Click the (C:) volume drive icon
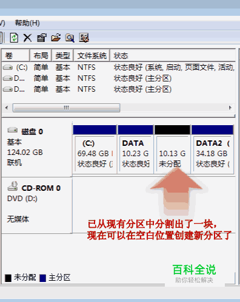 point(8,67)
